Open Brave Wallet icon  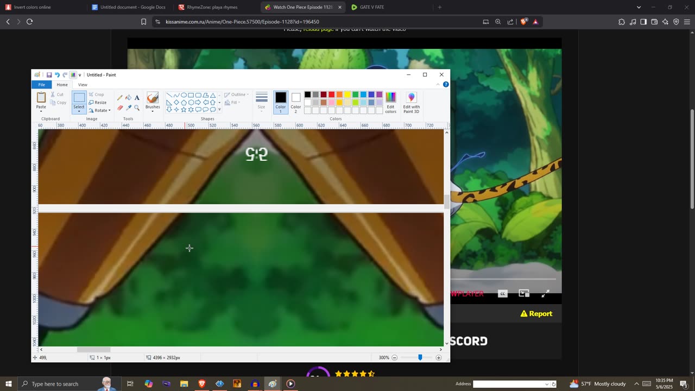click(x=654, y=22)
